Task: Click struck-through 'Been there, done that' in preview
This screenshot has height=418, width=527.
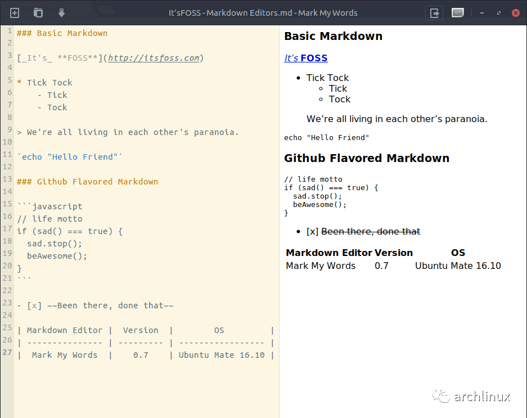Action: point(371,231)
